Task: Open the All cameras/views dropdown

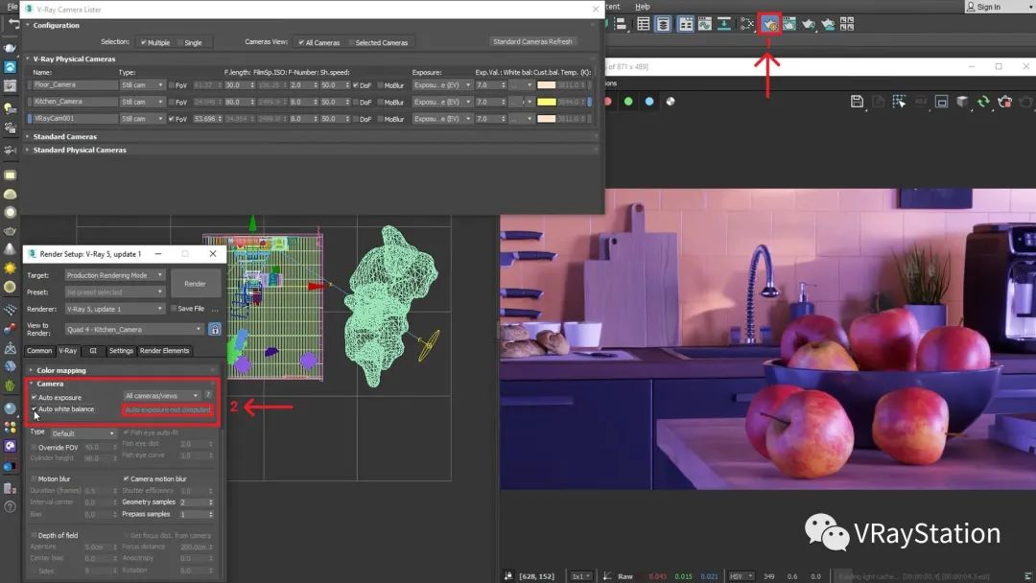Action: pos(161,395)
